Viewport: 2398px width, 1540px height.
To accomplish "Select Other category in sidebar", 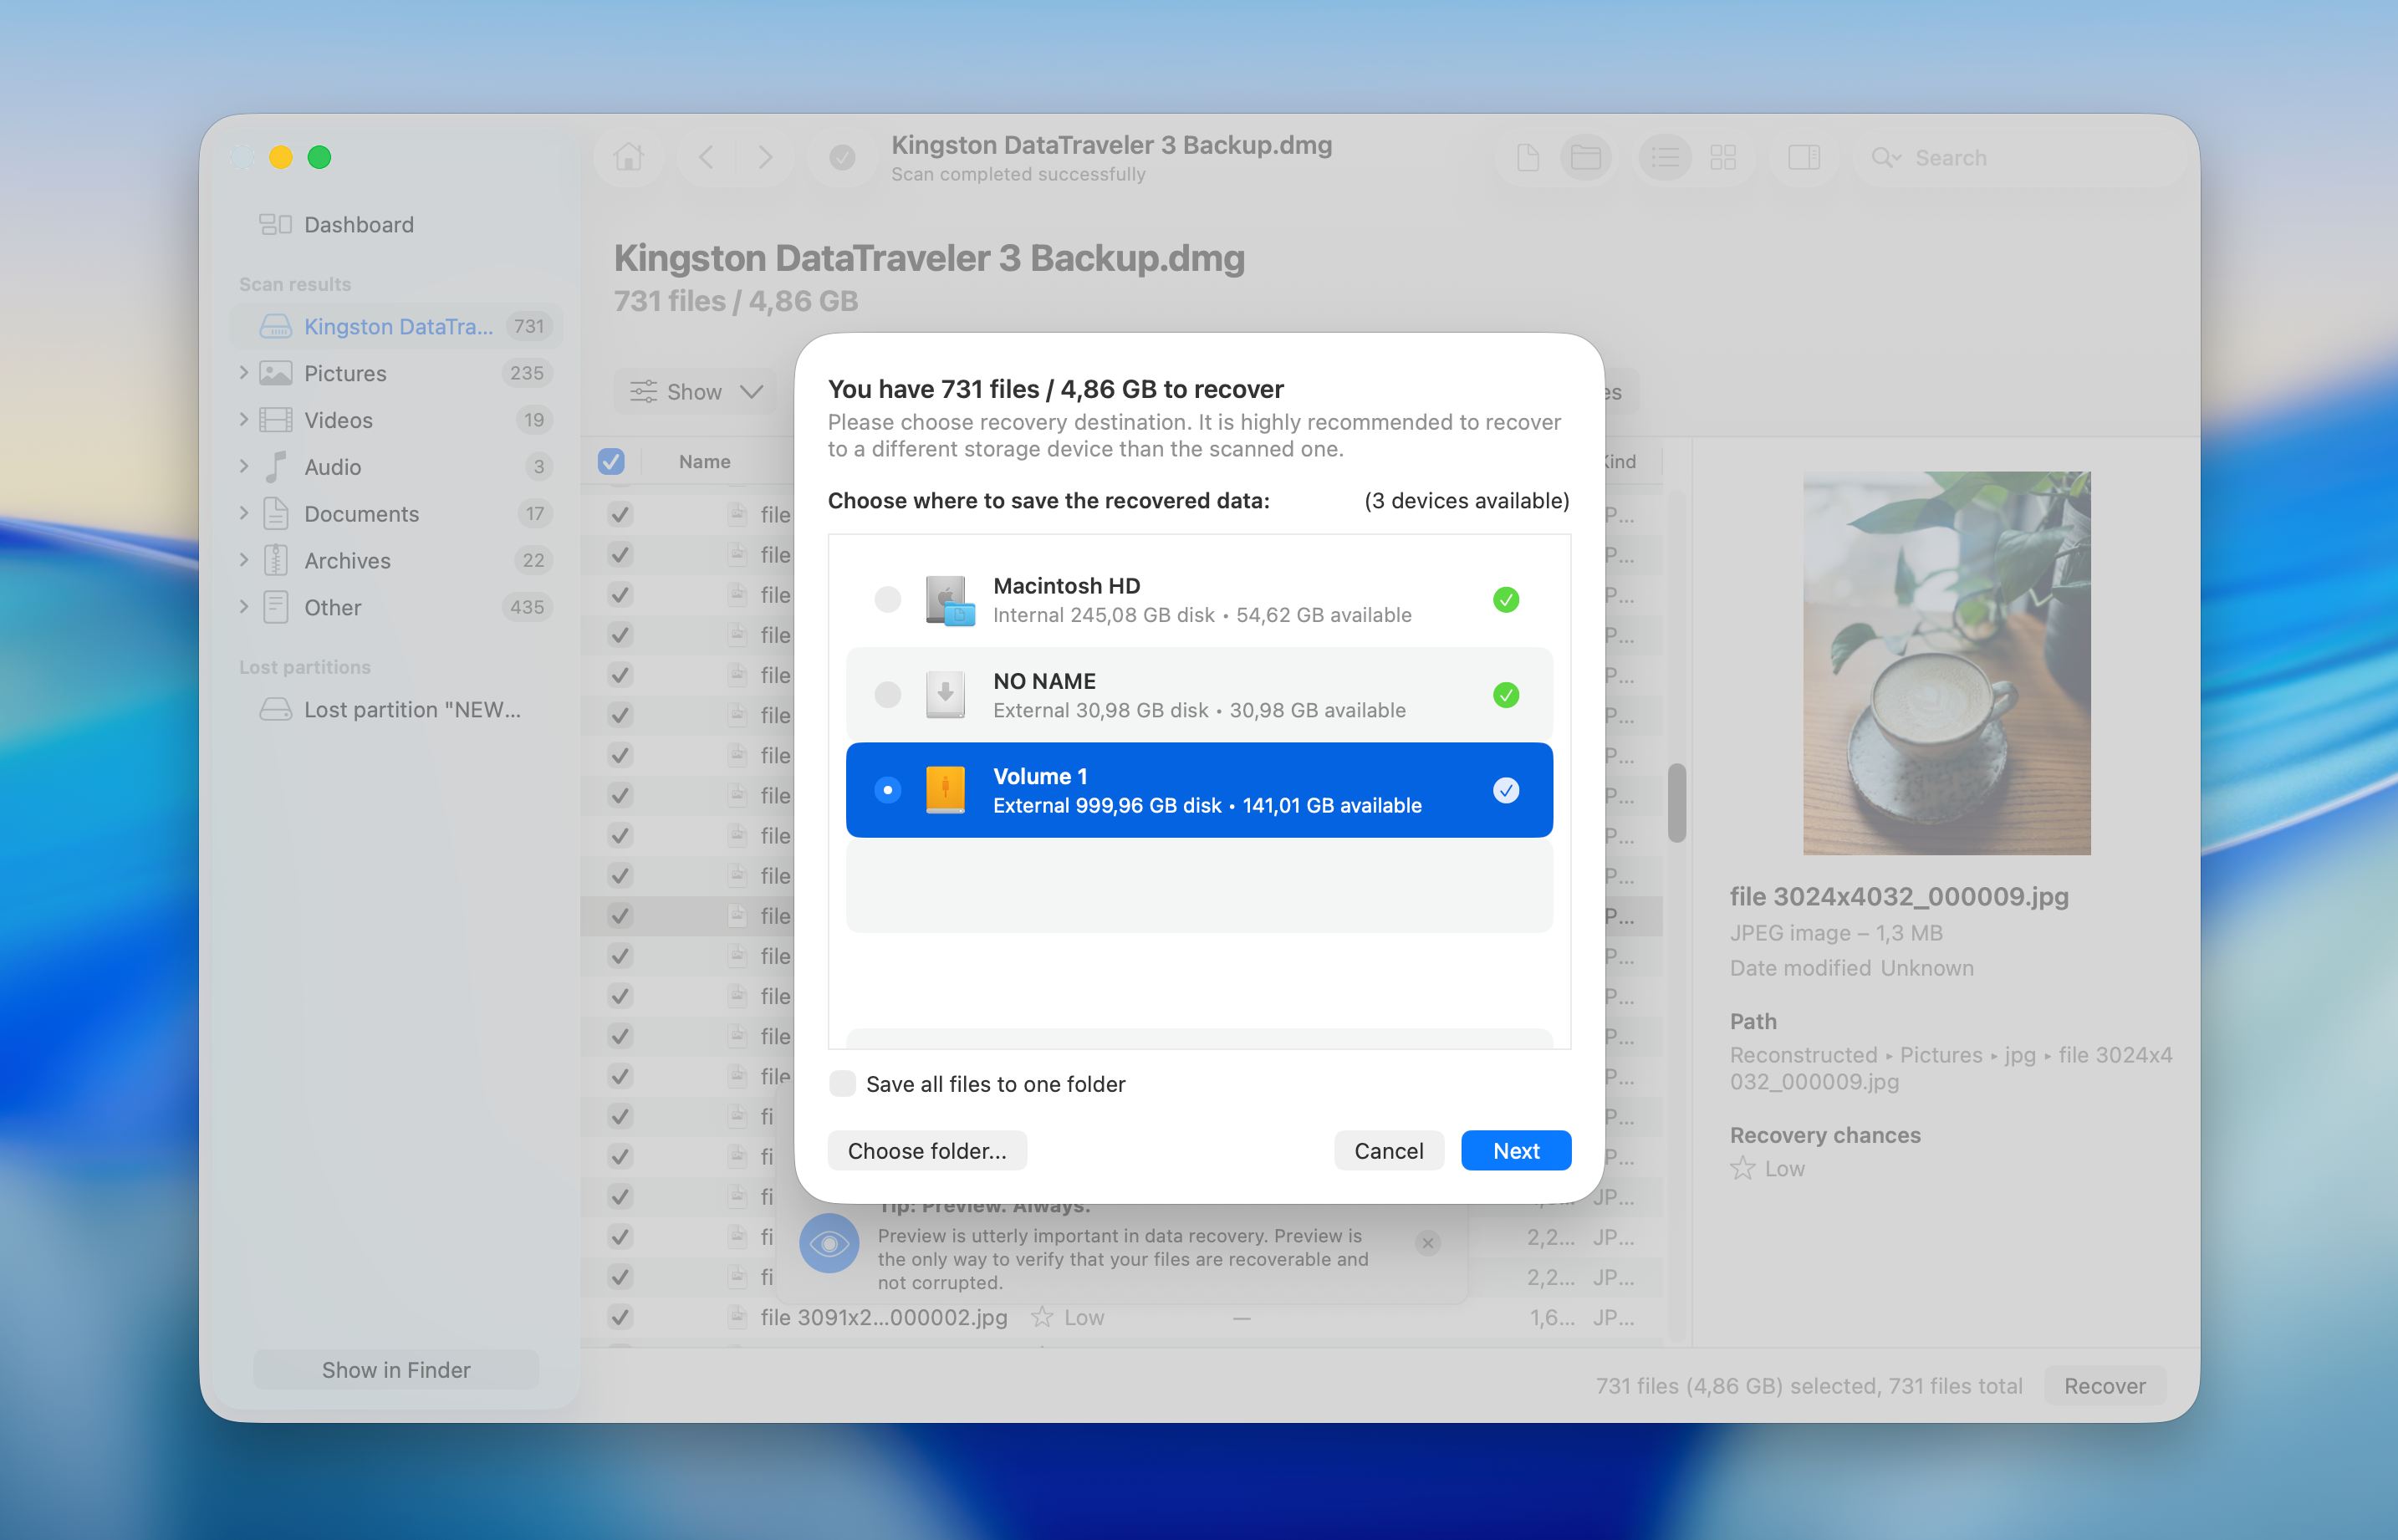I will tap(396, 607).
